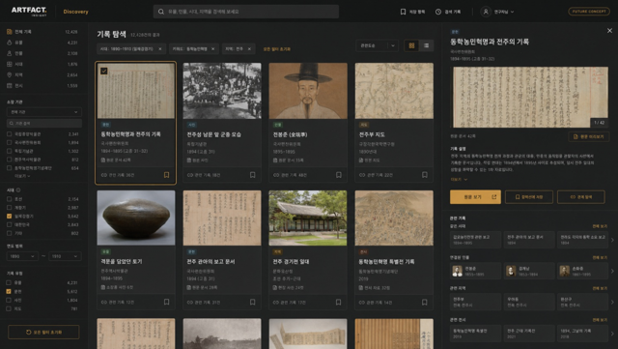Bookmark the 전주부 지도 card
The height and width of the screenshot is (349, 618).
(x=425, y=175)
